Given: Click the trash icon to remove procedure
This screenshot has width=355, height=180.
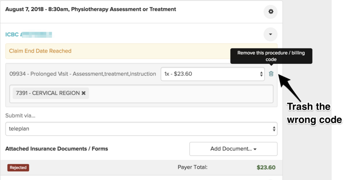Looking at the screenshot, I should (271, 74).
